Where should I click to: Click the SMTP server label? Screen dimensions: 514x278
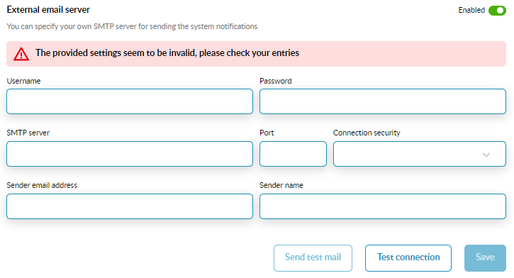28,133
